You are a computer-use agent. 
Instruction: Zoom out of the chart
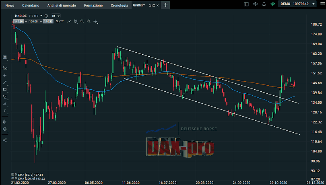[82, 21]
